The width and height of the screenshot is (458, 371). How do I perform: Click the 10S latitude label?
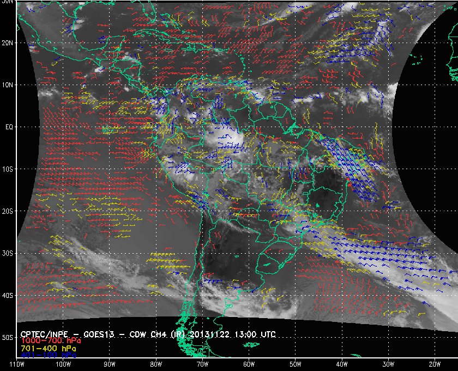[7, 169]
